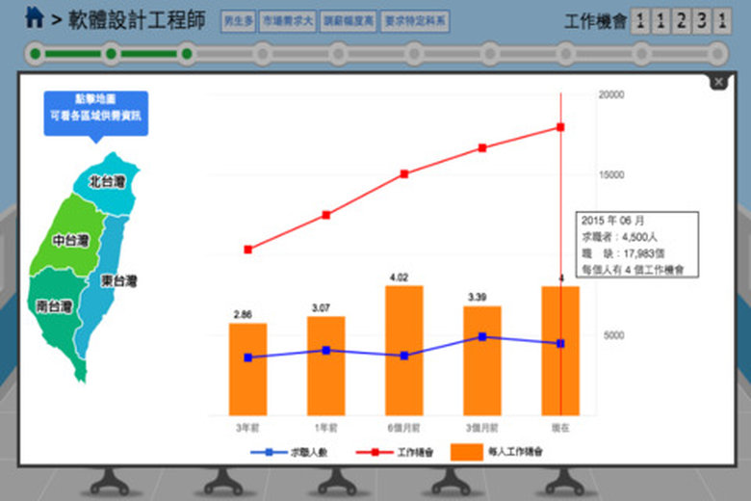Click the home icon in the breadcrumb
This screenshot has width=751, height=501.
(34, 18)
